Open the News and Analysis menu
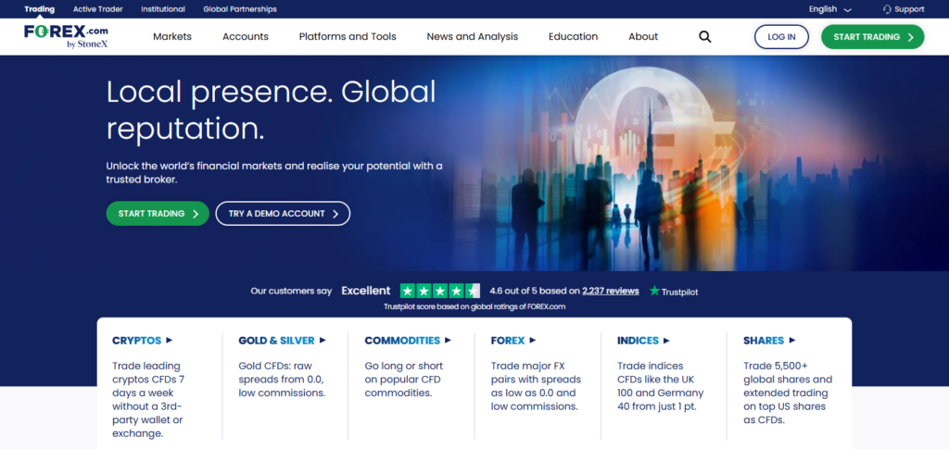Viewport: 949px width, 449px height. (472, 36)
